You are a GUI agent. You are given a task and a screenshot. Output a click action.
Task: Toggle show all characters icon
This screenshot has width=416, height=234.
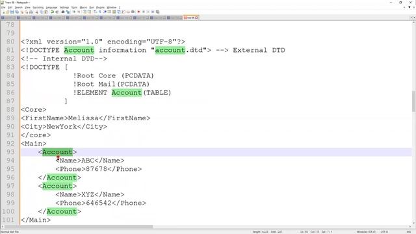click(x=100, y=12)
